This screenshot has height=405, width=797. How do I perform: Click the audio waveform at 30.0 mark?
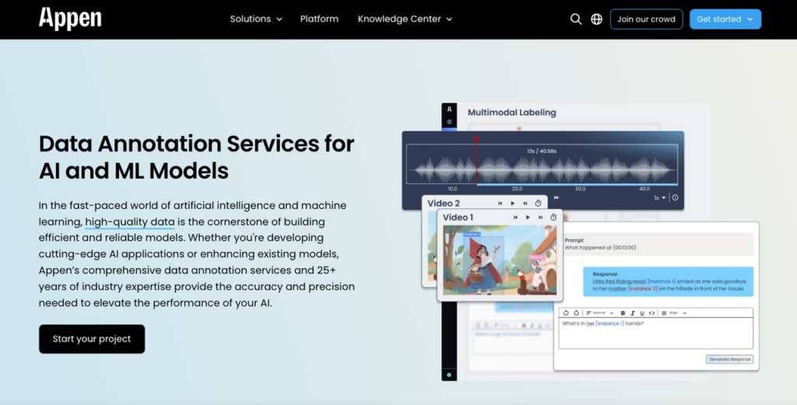580,170
